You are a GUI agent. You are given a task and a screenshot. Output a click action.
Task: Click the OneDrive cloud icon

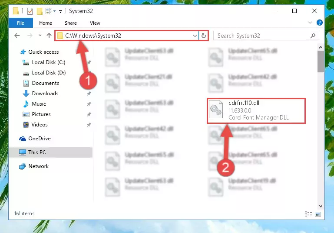pos(23,139)
